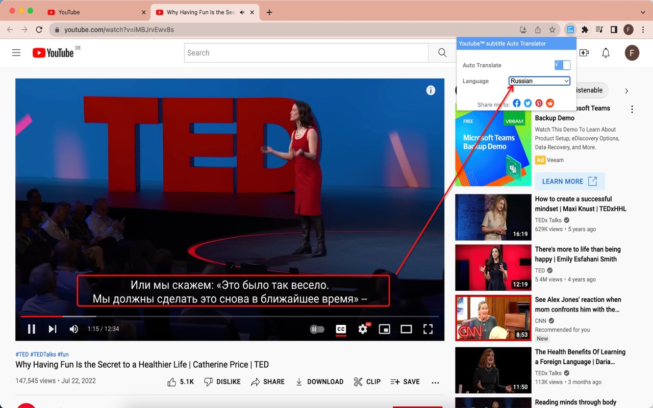Open the tab search chevron in Chrome
653x408 pixels.
pyautogui.click(x=642, y=12)
